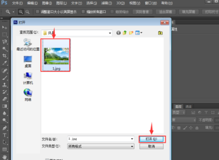Choose the Zoom Out mode icon
Image resolution: width=219 pixels, height=160 pixels.
27,12
